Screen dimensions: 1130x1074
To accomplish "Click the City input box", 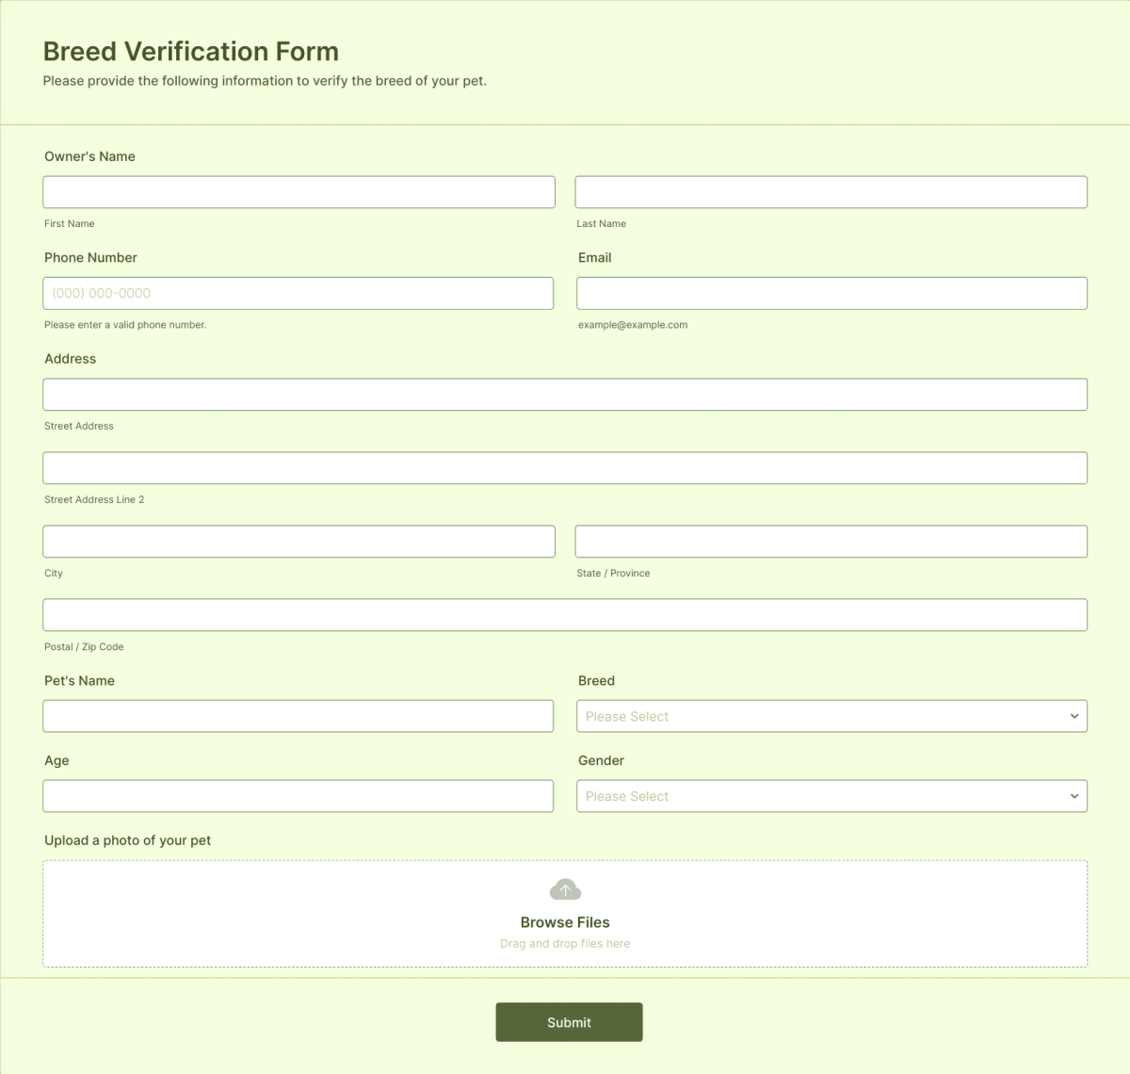I will [x=299, y=541].
